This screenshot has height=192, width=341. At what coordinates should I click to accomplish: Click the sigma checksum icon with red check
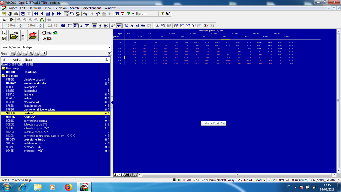206,25
